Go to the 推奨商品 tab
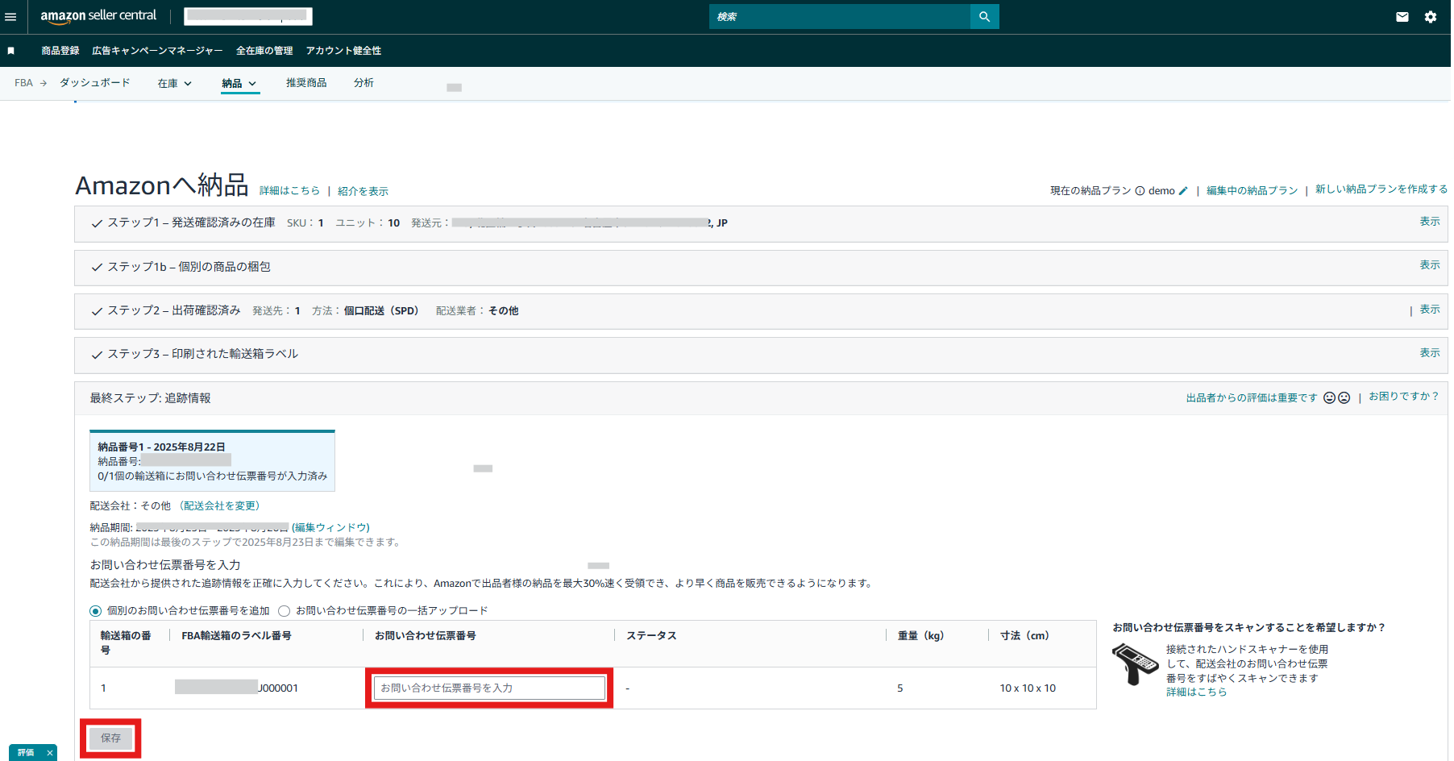This screenshot has width=1454, height=761. click(306, 83)
